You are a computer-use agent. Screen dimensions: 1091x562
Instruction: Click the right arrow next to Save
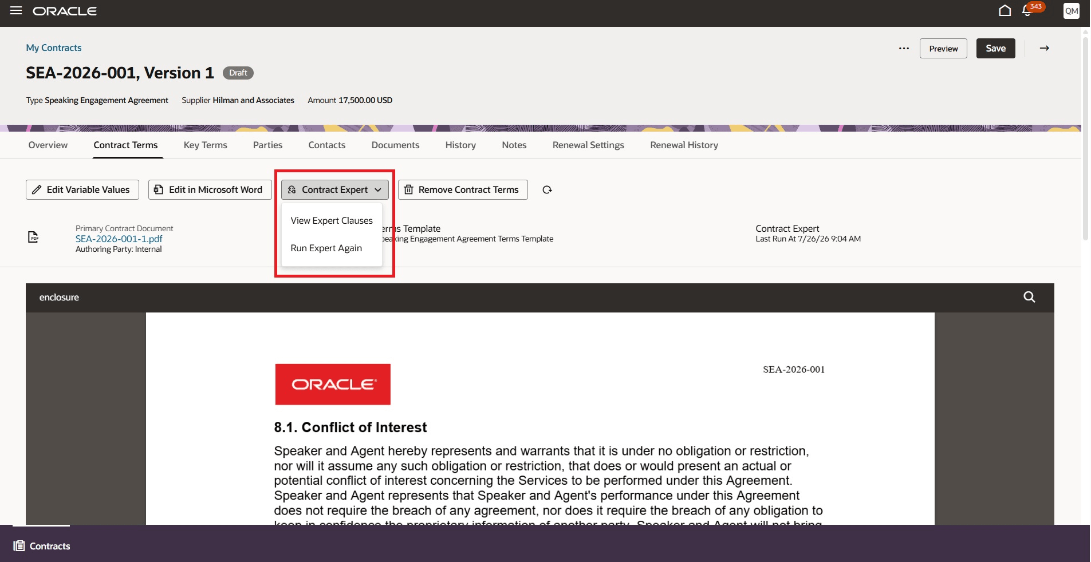pyautogui.click(x=1045, y=48)
